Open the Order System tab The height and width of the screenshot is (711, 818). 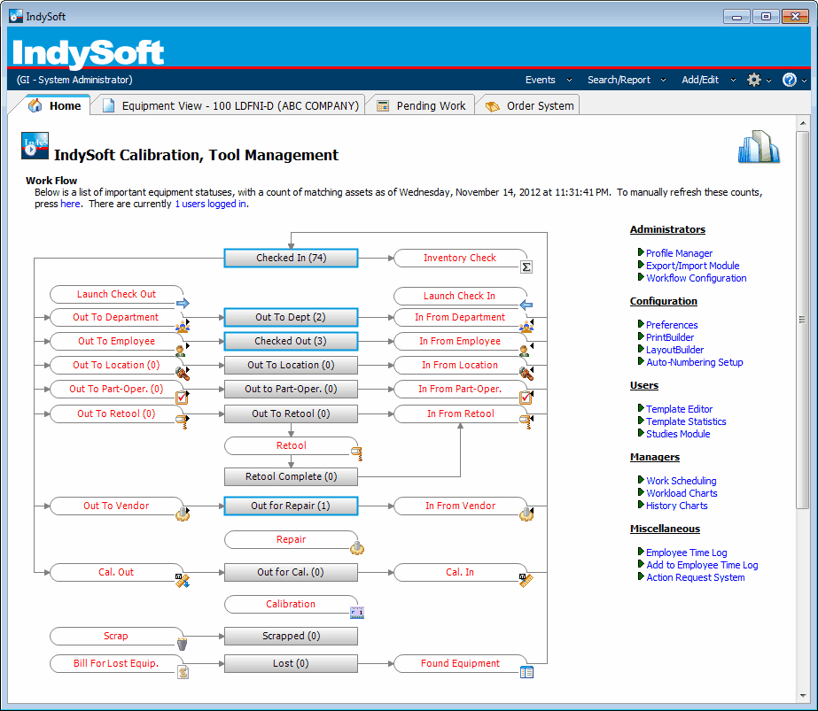pyautogui.click(x=530, y=105)
